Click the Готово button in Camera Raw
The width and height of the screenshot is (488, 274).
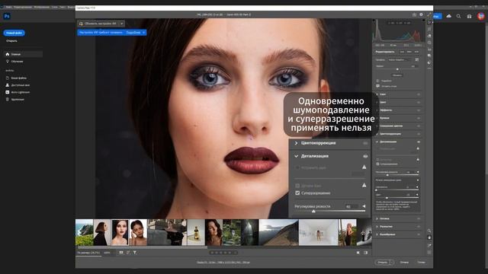coord(421,262)
